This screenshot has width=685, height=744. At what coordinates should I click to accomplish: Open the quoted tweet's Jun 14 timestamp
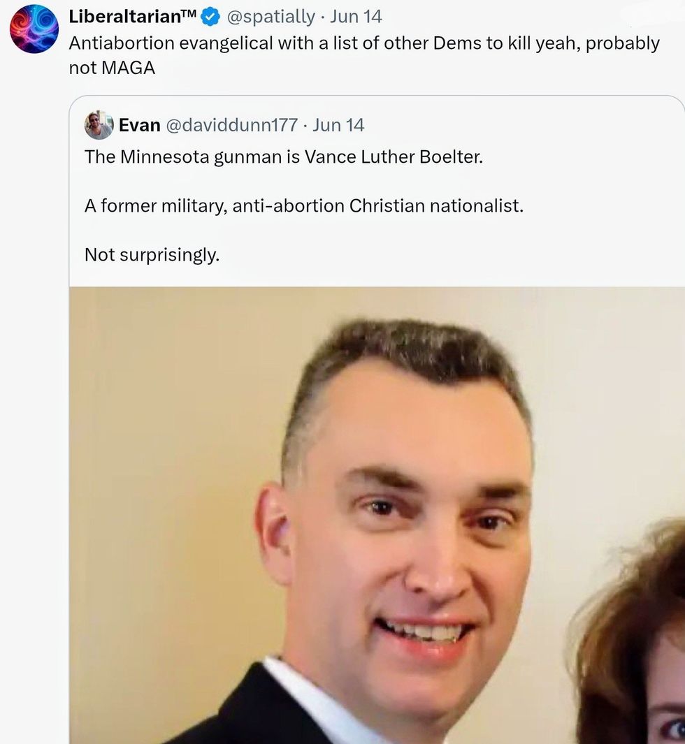pyautogui.click(x=338, y=125)
